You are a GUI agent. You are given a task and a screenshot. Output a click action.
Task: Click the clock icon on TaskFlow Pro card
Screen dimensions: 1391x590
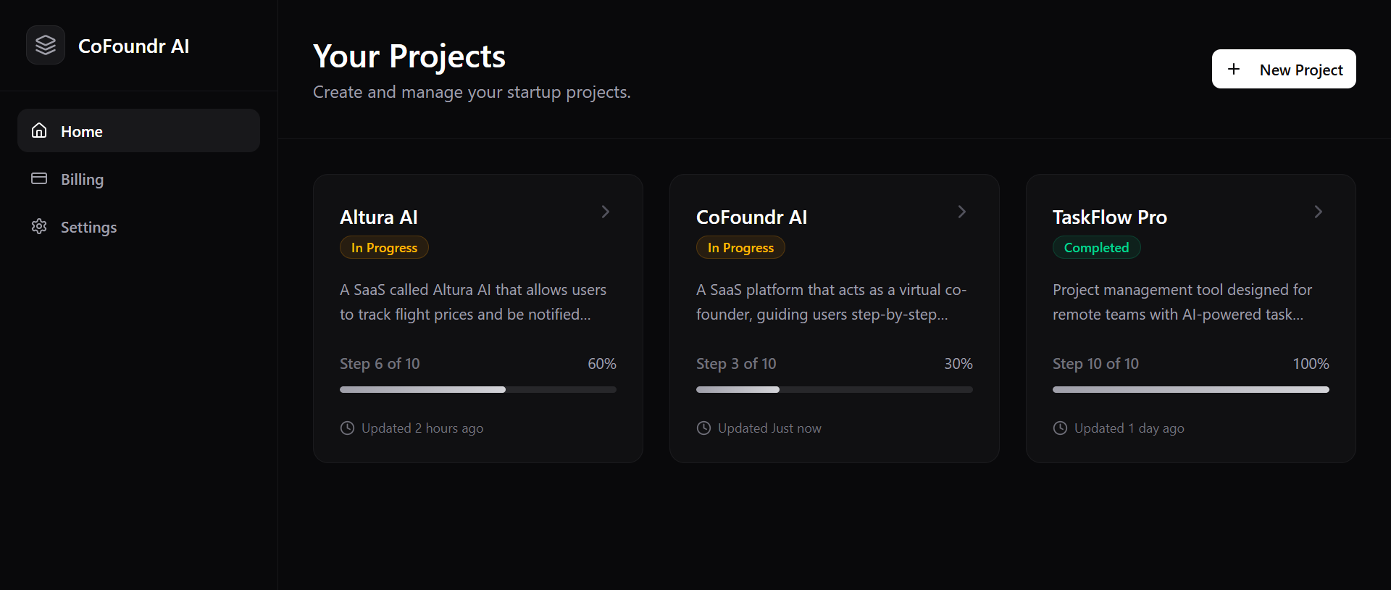(x=1060, y=428)
